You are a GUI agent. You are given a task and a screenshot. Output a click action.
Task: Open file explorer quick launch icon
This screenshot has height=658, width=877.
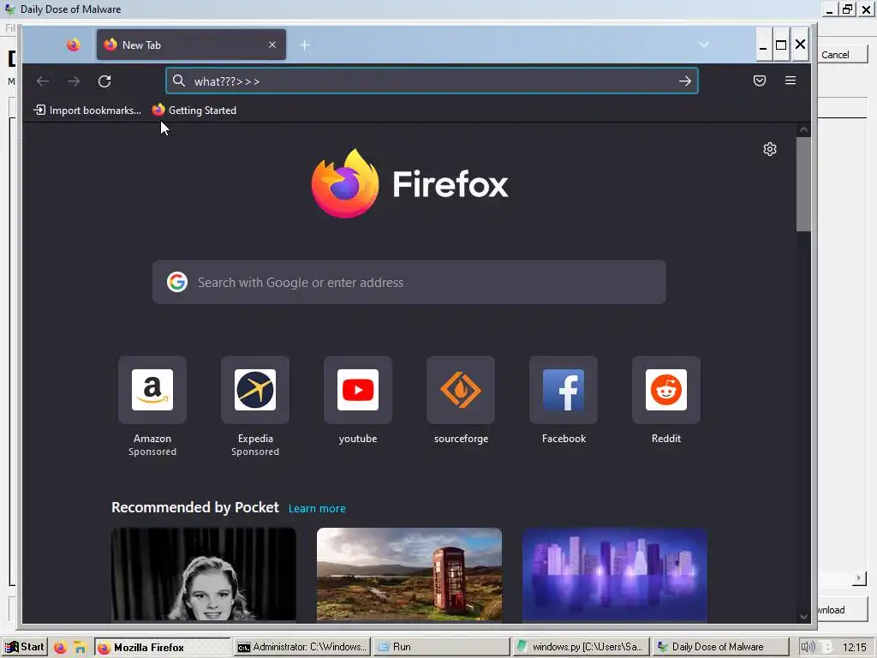pyautogui.click(x=80, y=648)
